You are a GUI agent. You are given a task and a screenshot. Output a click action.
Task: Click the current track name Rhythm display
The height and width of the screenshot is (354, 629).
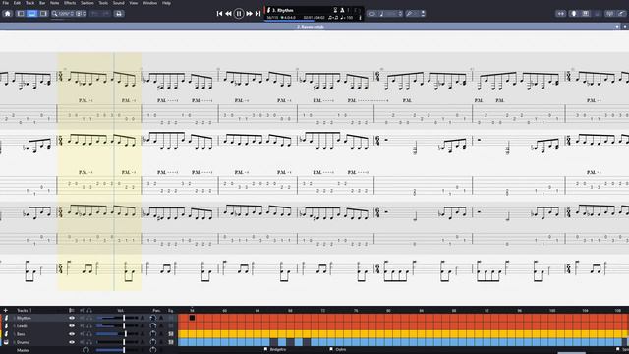[283, 10]
